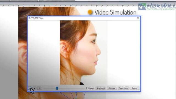Viewport: 176px width, 99px height.
Task: Click the blue video progress slider handle
Action: point(57,88)
